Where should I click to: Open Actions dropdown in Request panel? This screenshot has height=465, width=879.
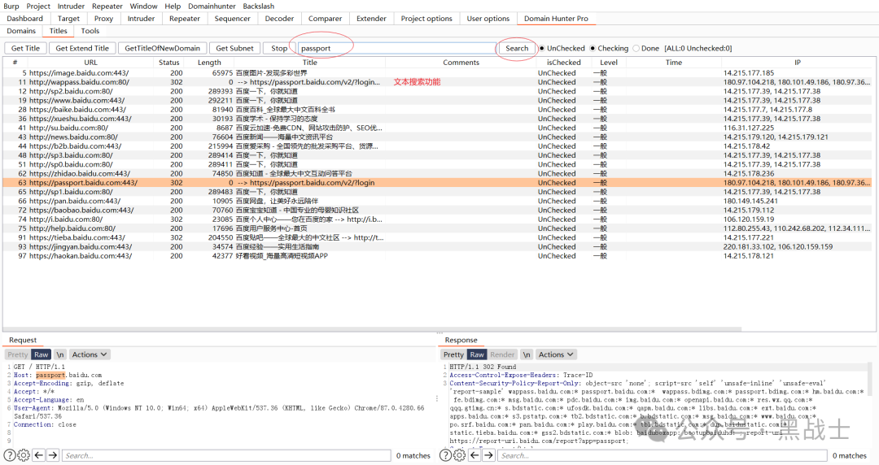90,354
